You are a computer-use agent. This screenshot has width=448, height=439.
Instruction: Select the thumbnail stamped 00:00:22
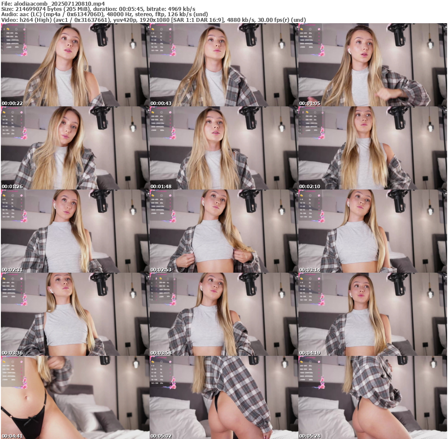[75, 65]
